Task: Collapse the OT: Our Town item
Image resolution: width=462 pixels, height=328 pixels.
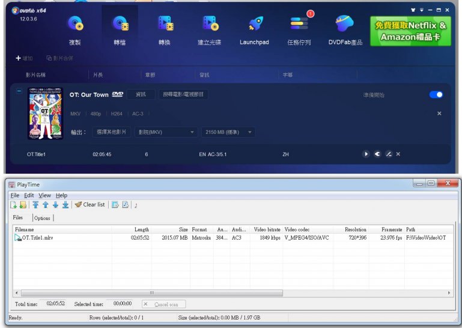Action: point(19,91)
